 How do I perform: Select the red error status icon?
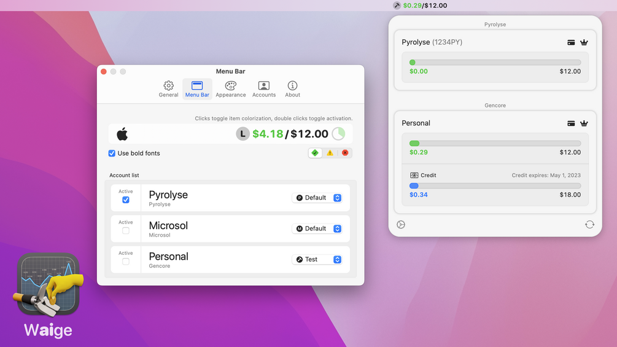pyautogui.click(x=345, y=153)
